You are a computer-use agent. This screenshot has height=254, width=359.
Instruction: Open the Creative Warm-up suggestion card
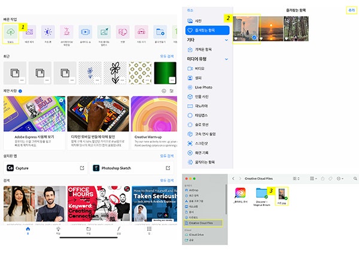click(x=154, y=123)
